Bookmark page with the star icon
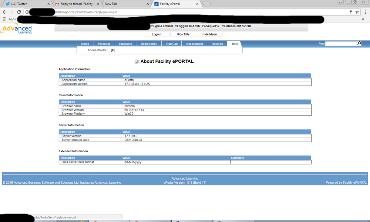The height and width of the screenshot is (222, 370). coord(357,12)
